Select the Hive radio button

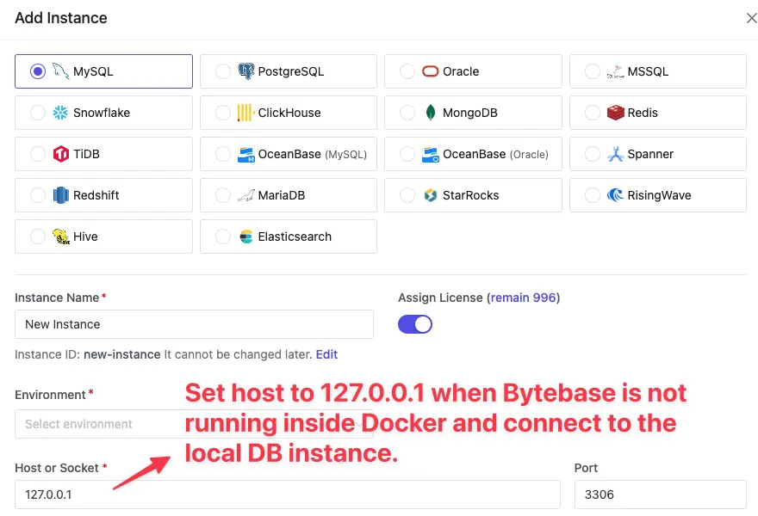[x=38, y=236]
